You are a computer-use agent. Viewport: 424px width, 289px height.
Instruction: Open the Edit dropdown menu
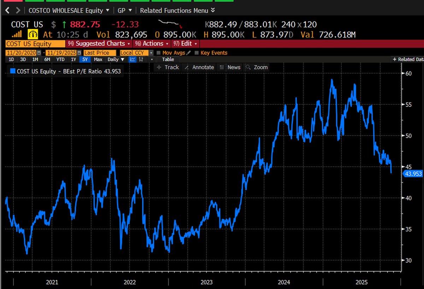coord(186,43)
